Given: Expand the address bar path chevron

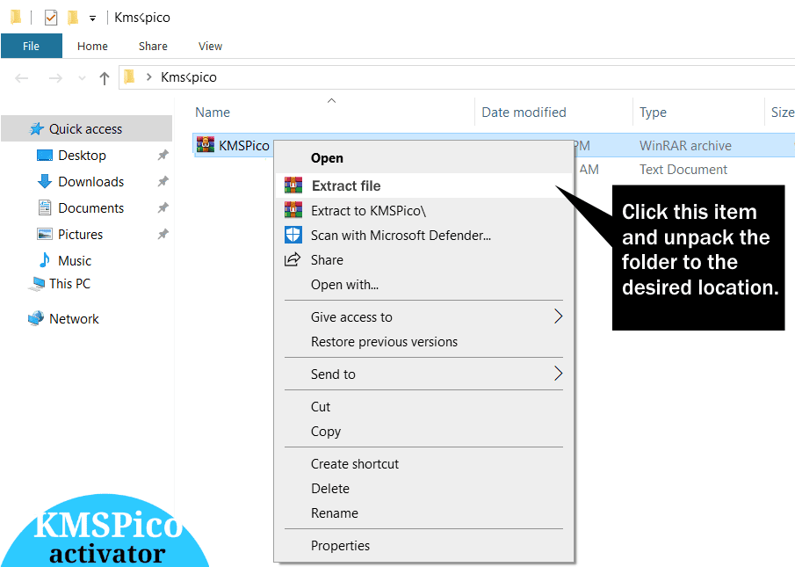Looking at the screenshot, I should [149, 77].
